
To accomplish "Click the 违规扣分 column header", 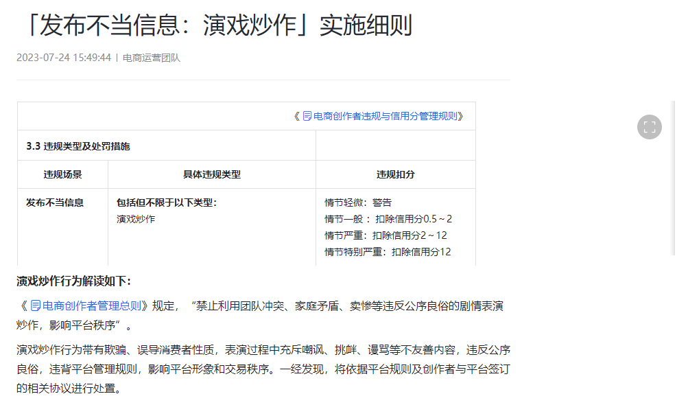I will [x=395, y=174].
